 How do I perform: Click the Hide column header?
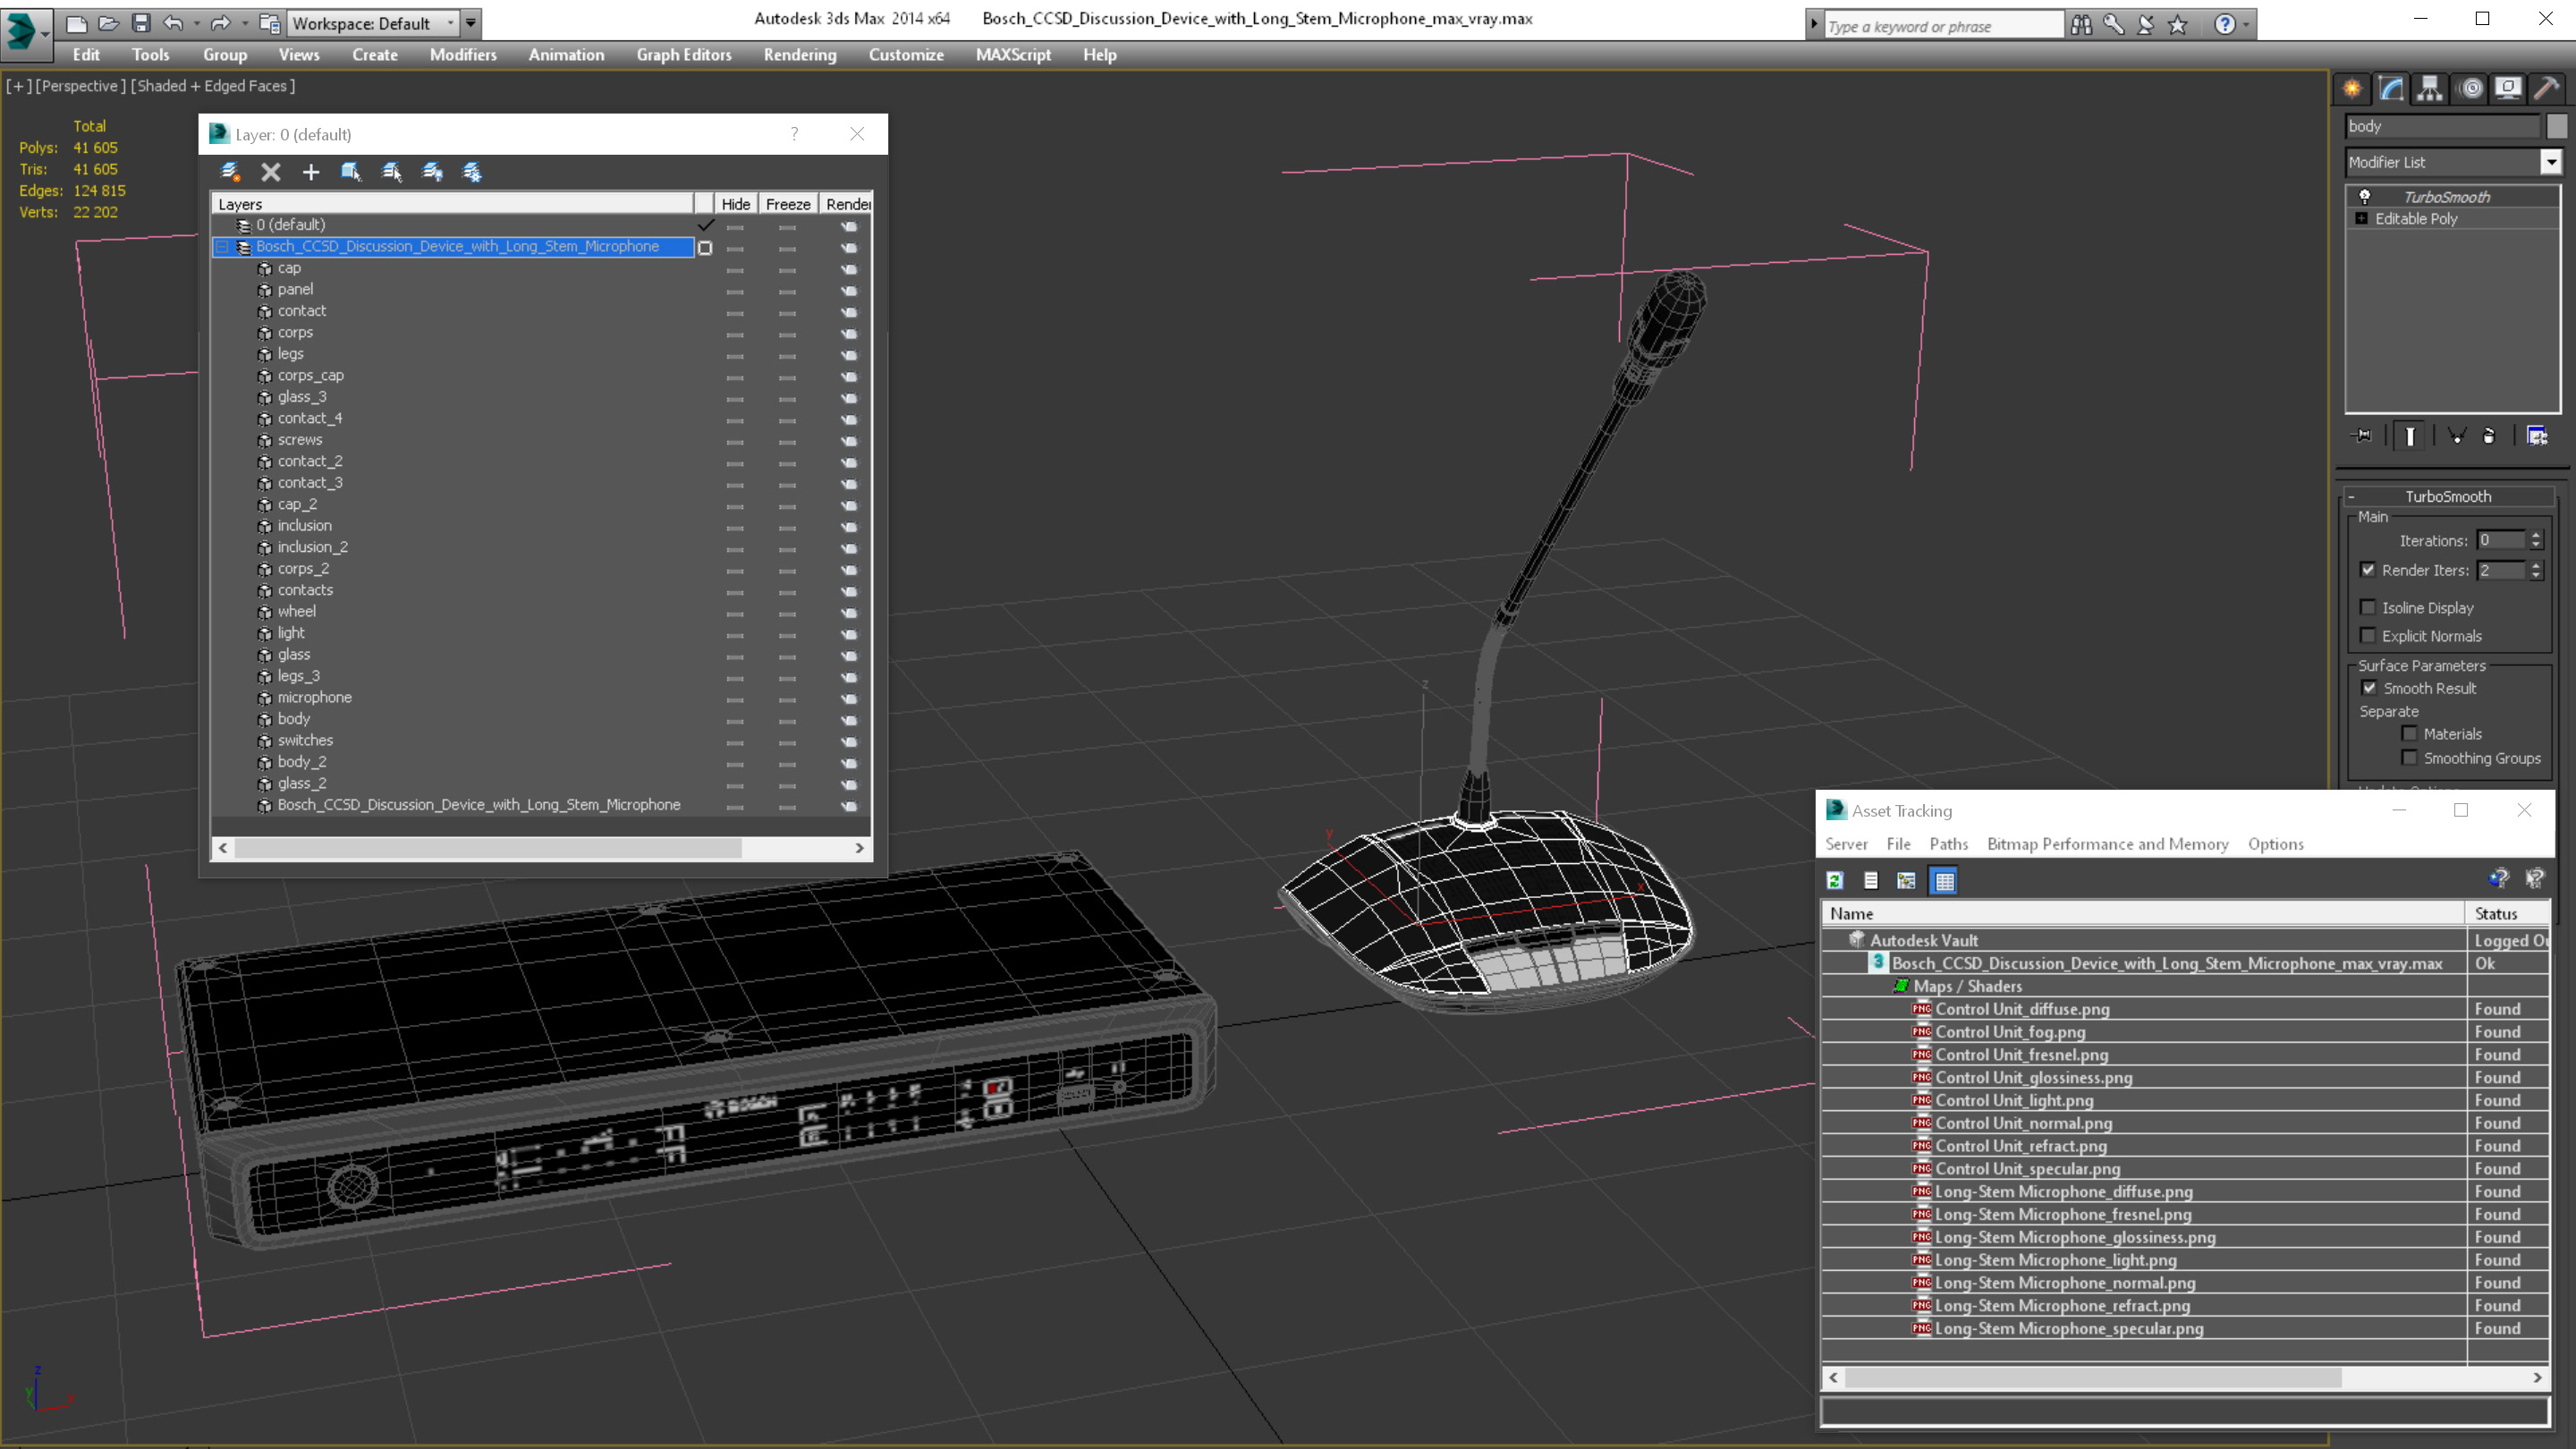(736, 204)
